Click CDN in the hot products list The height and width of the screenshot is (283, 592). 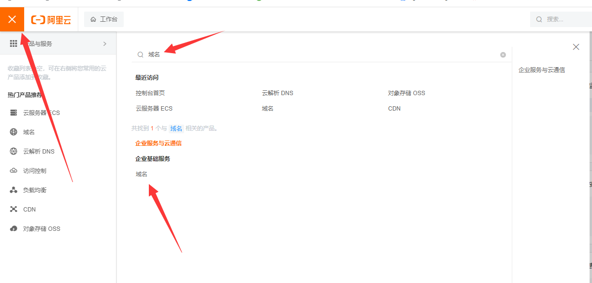click(29, 210)
